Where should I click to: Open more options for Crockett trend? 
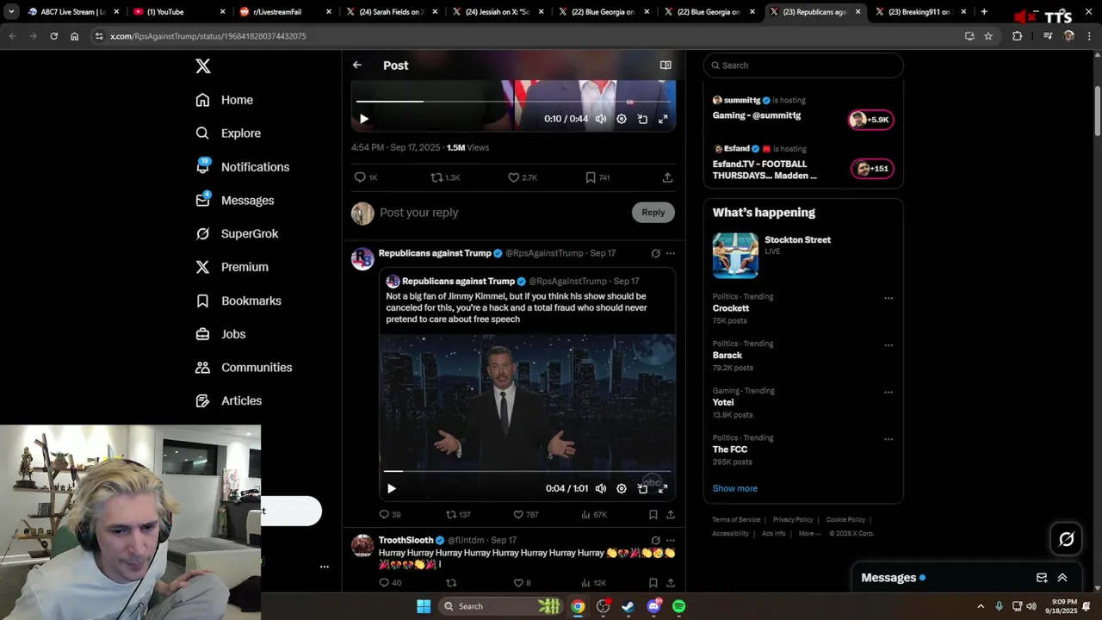pos(888,299)
